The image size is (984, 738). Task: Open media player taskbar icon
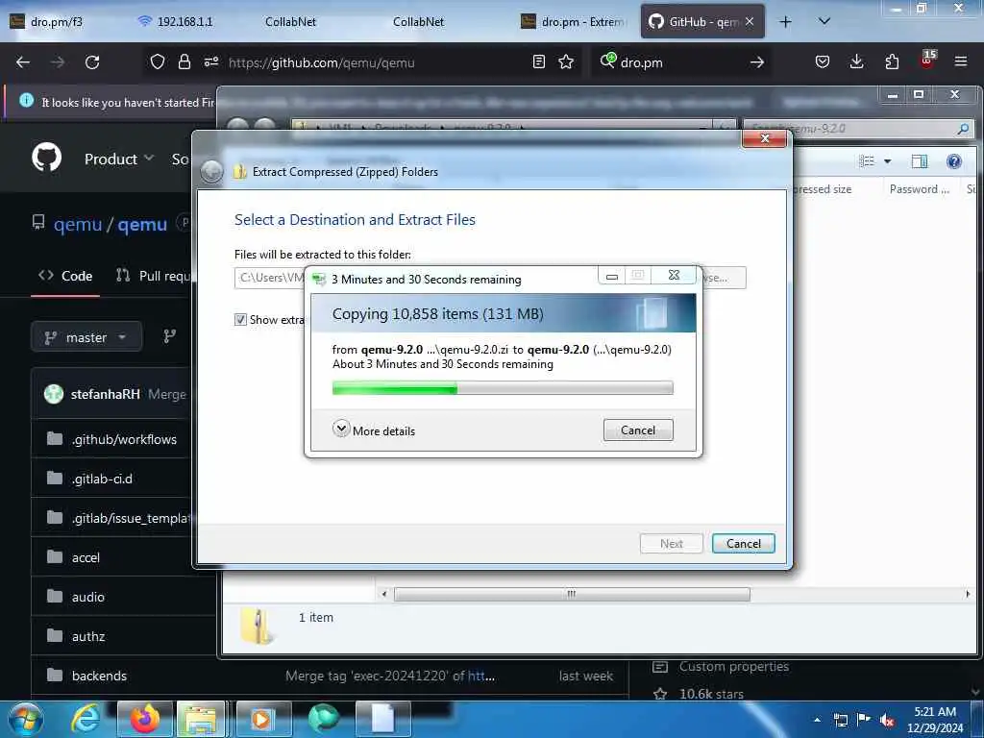(x=262, y=719)
